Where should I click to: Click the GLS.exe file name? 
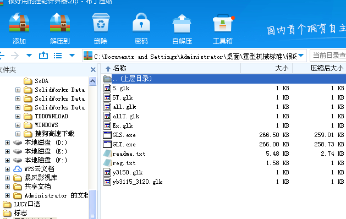coord(124,135)
